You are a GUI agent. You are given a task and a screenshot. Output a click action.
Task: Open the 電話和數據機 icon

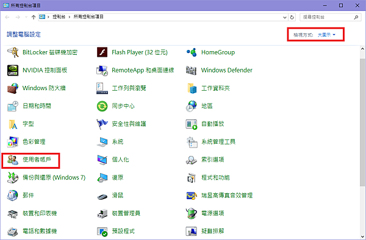point(13,231)
